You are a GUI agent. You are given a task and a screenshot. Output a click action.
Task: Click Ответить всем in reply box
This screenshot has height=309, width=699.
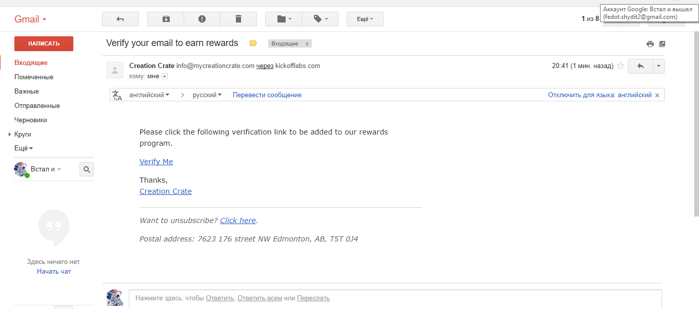point(259,298)
